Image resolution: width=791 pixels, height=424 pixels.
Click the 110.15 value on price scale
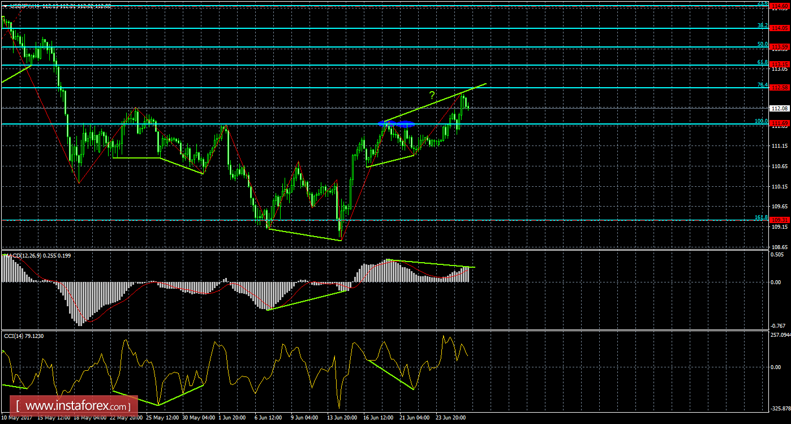(x=780, y=187)
